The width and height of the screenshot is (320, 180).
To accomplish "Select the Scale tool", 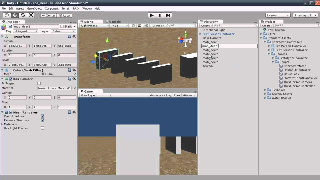I will pos(31,15).
